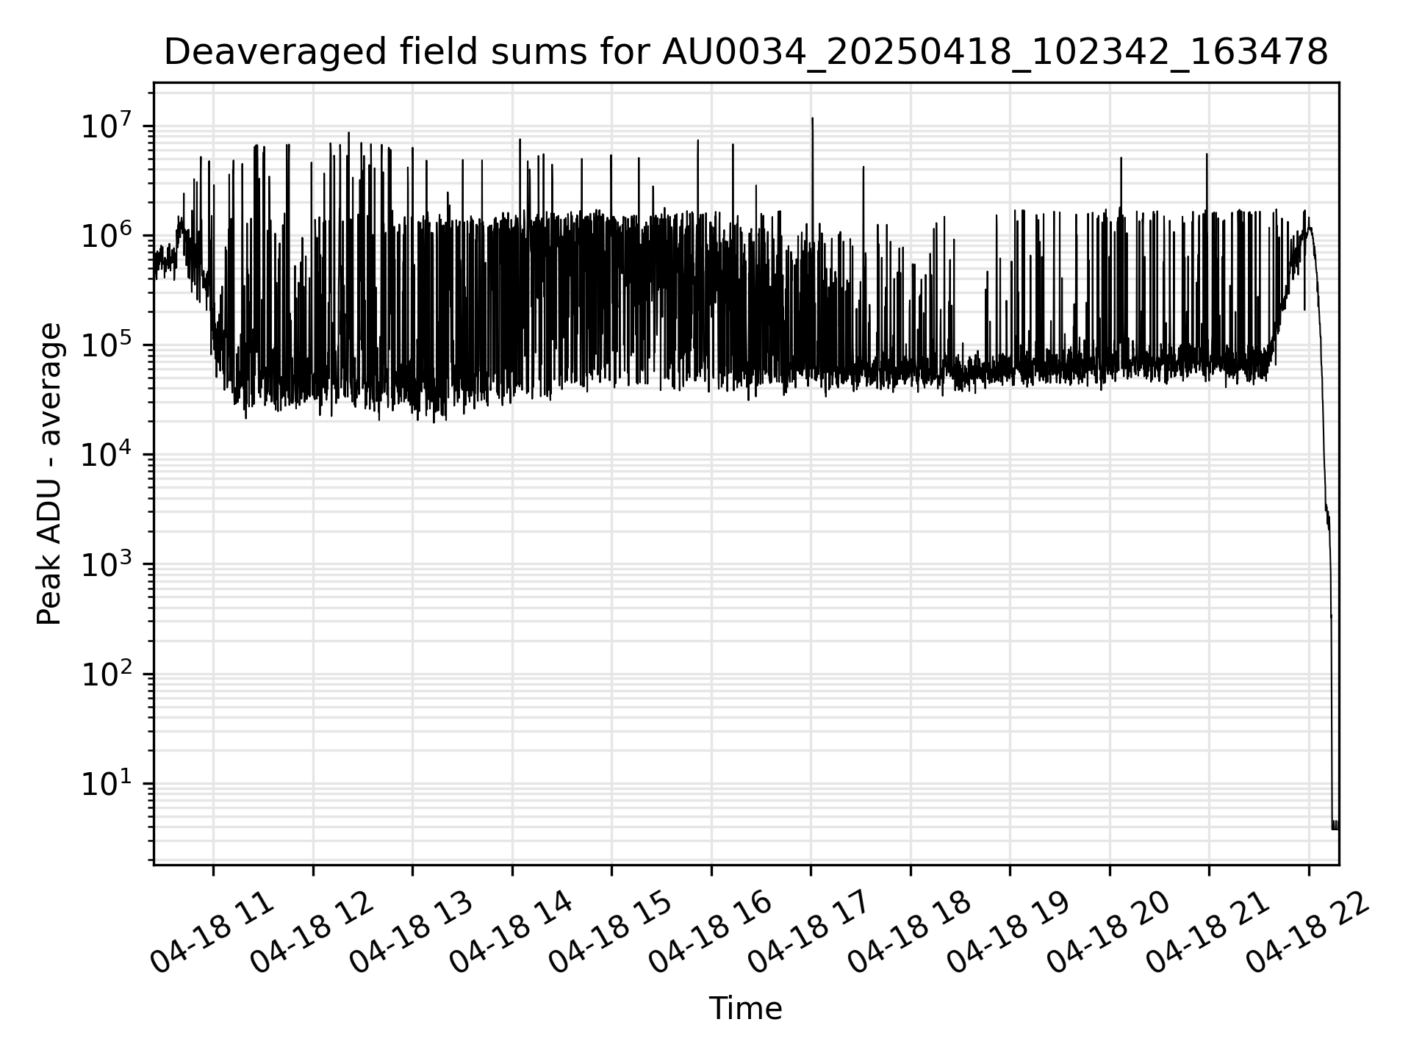
Task: Click the x tick label '04-18 18'
Action: [909, 932]
